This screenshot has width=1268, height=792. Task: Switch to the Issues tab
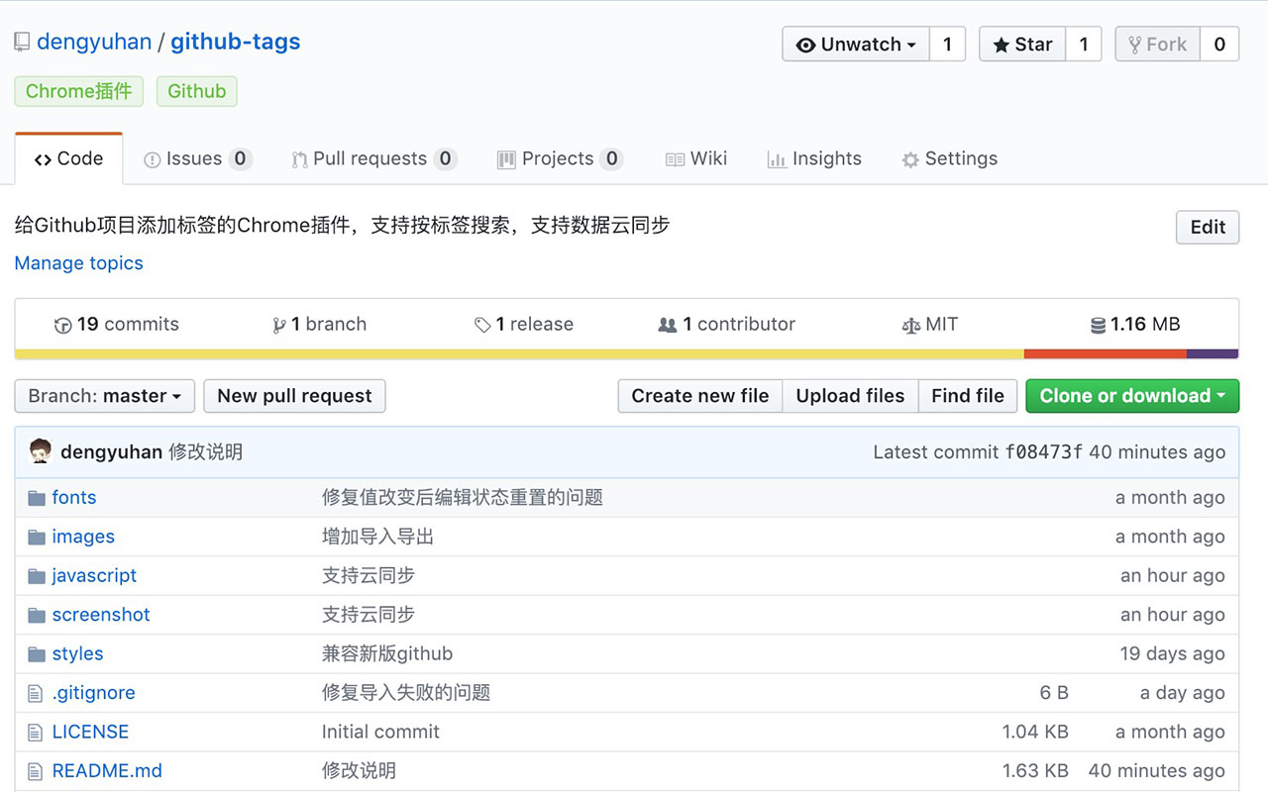pos(195,158)
